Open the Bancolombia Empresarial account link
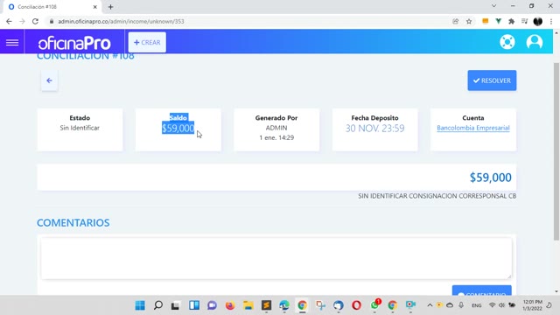The width and height of the screenshot is (560, 315). click(472, 128)
